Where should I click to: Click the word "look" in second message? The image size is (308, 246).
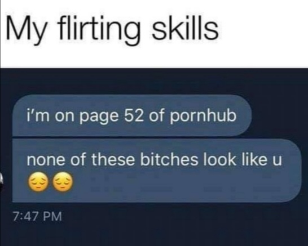click(219, 159)
